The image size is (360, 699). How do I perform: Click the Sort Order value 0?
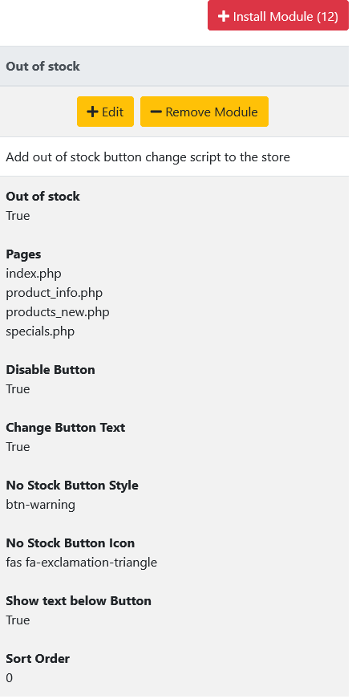click(10, 678)
